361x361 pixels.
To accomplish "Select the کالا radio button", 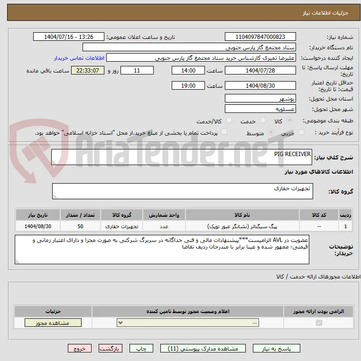I will click(x=290, y=120).
